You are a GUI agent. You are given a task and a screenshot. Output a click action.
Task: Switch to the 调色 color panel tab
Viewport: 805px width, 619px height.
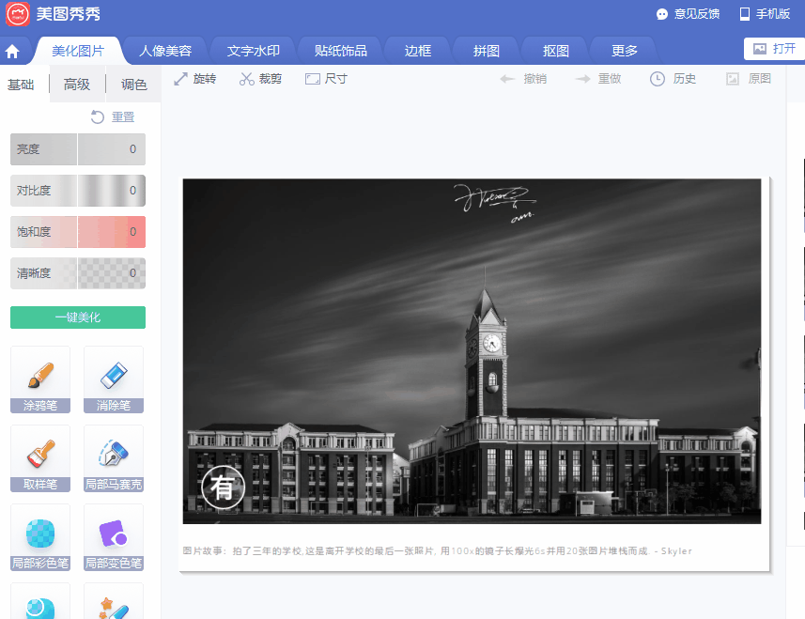pyautogui.click(x=133, y=84)
